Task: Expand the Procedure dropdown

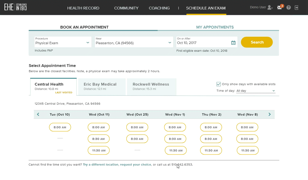Action: (63, 42)
